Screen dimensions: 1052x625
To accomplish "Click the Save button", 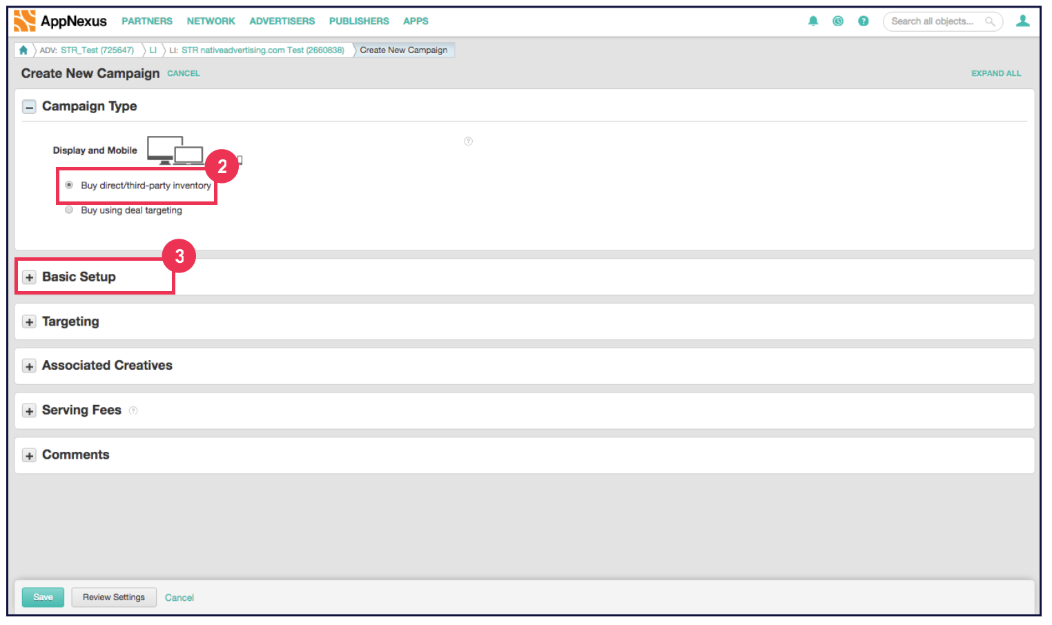I will [x=43, y=597].
